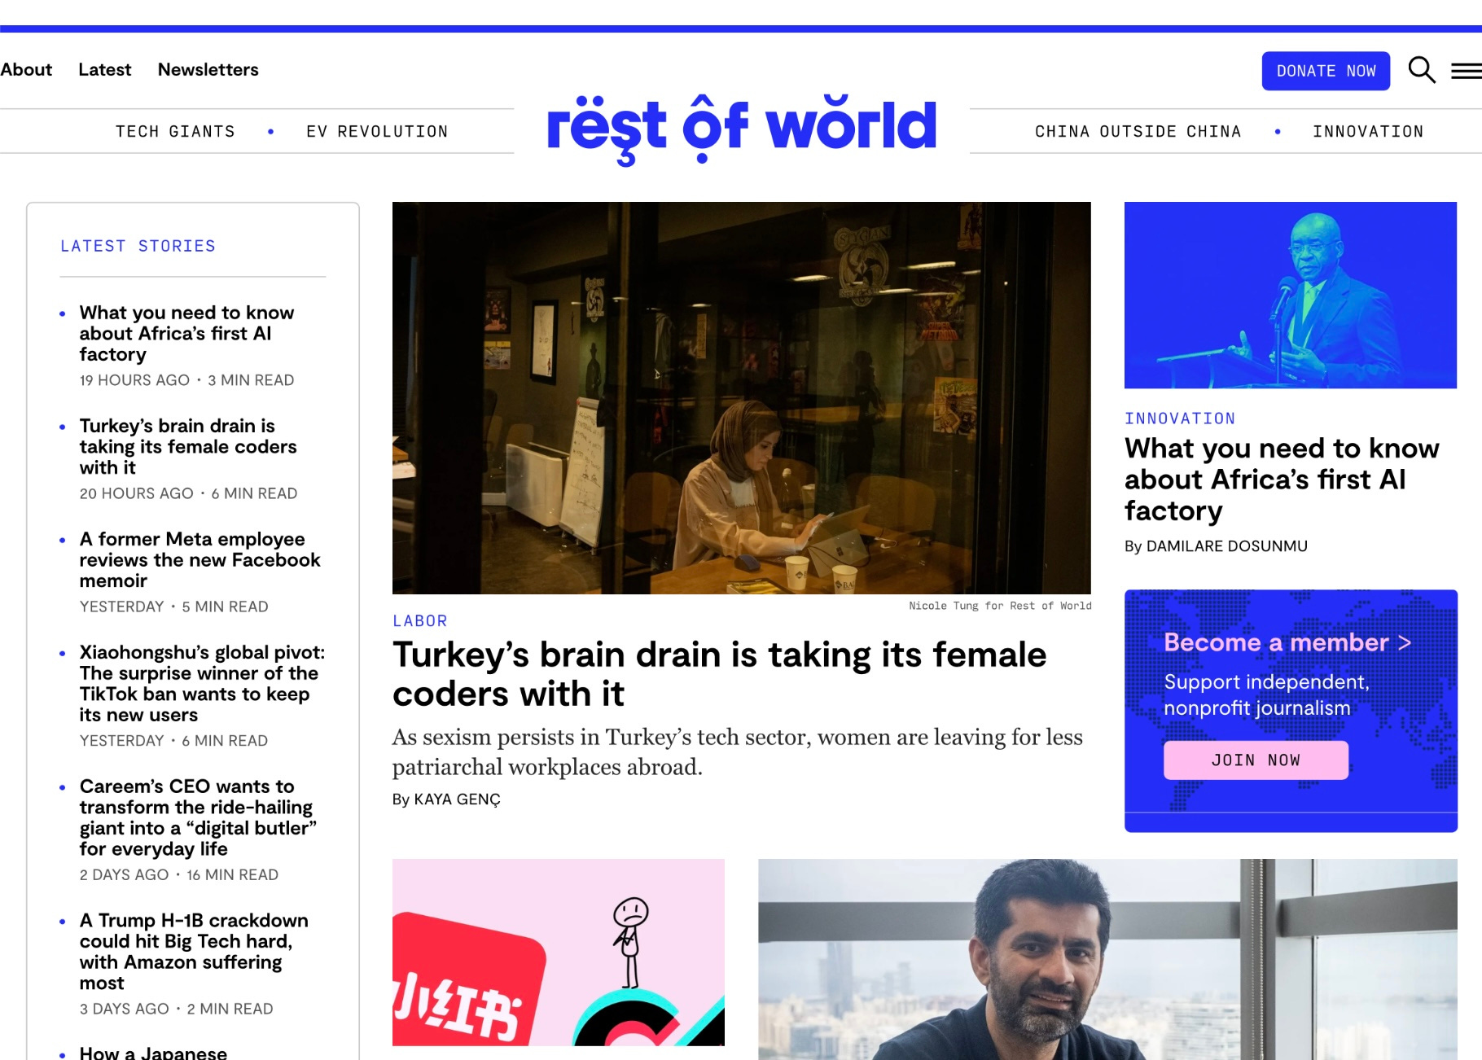Click 'Support independent, nonprofit journalism' text
1482x1060 pixels.
click(x=1266, y=694)
